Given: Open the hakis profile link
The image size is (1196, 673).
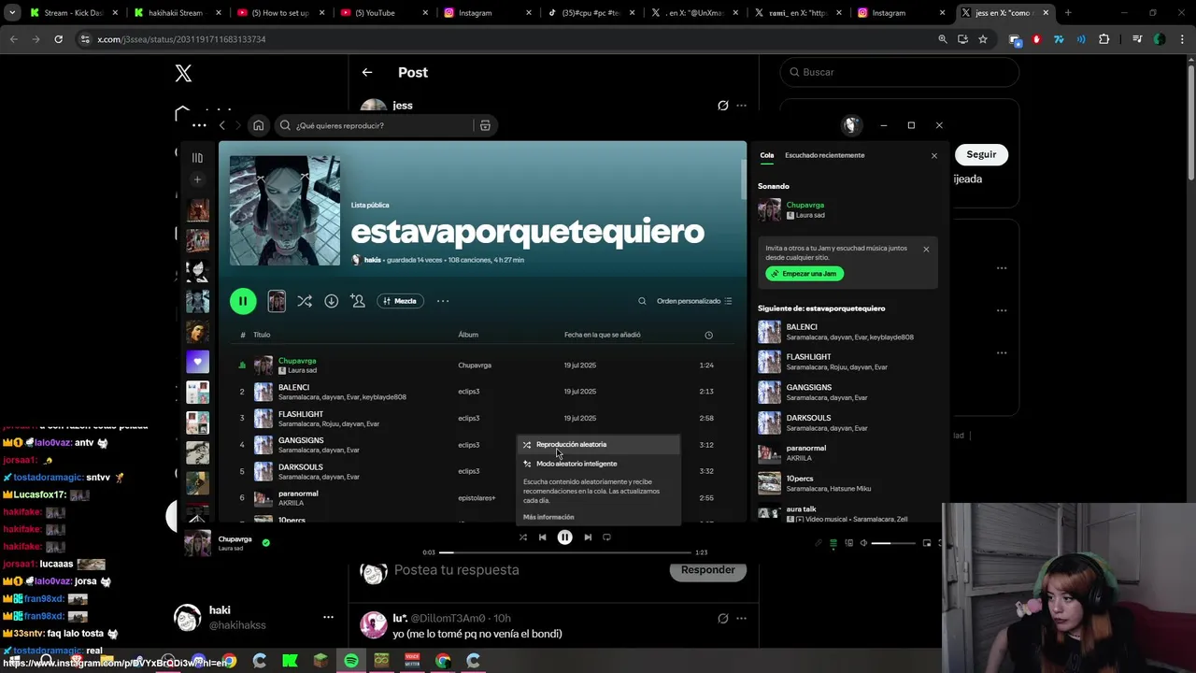Looking at the screenshot, I should pos(373,260).
